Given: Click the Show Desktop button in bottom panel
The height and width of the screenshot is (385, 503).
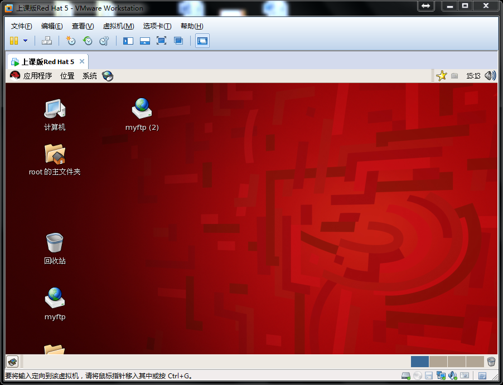Looking at the screenshot, I should (x=12, y=362).
